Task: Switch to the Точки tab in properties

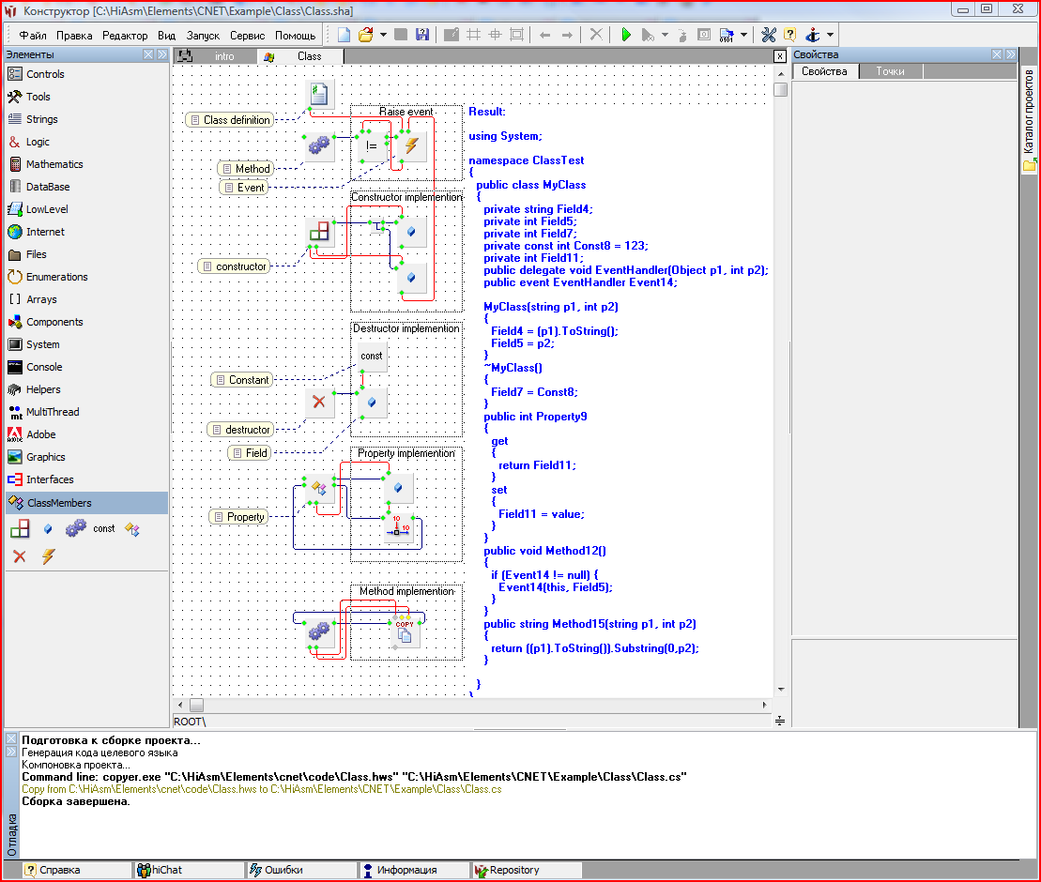Action: pos(890,71)
